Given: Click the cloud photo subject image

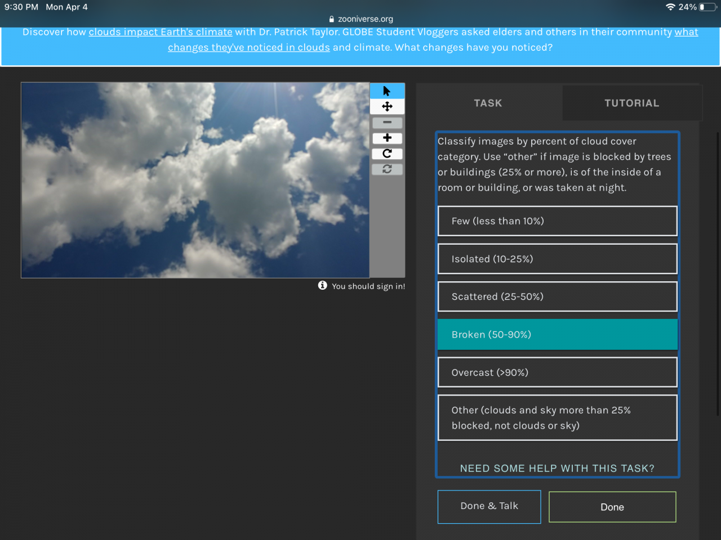Looking at the screenshot, I should tap(195, 181).
